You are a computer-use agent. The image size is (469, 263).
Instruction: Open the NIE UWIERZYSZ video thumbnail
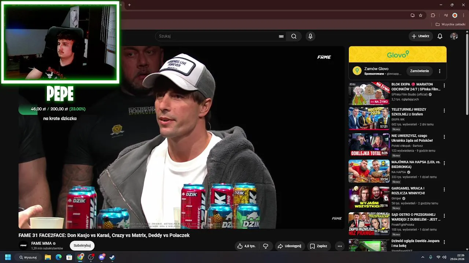(x=369, y=145)
